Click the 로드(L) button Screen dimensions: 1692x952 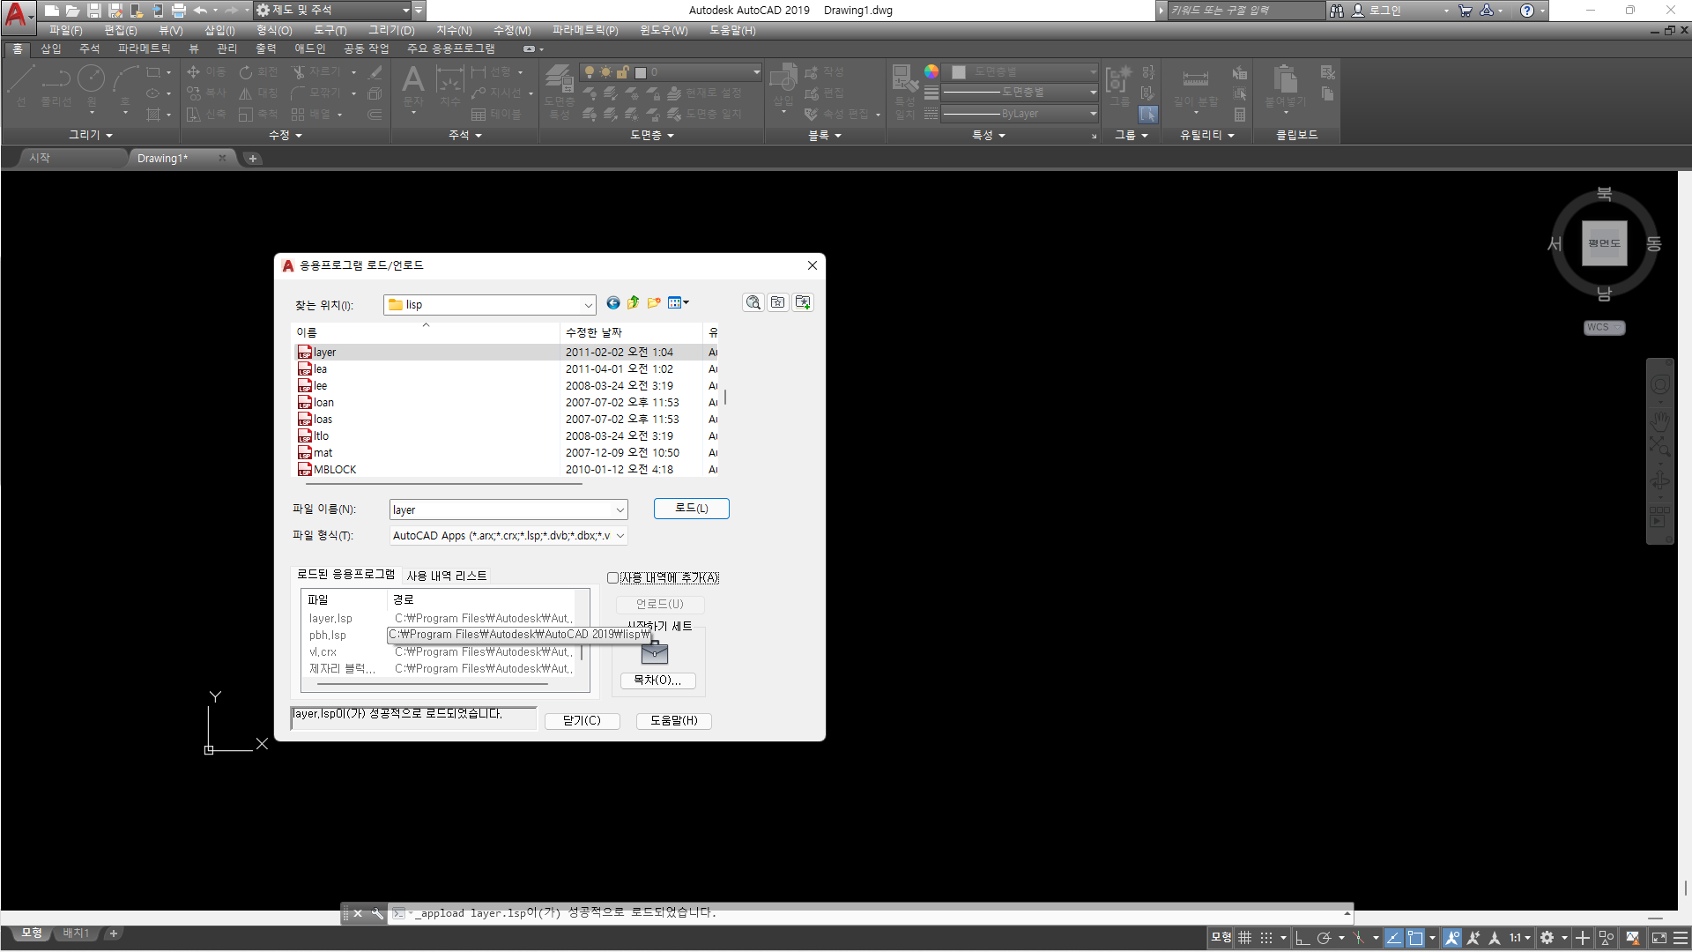click(x=691, y=509)
